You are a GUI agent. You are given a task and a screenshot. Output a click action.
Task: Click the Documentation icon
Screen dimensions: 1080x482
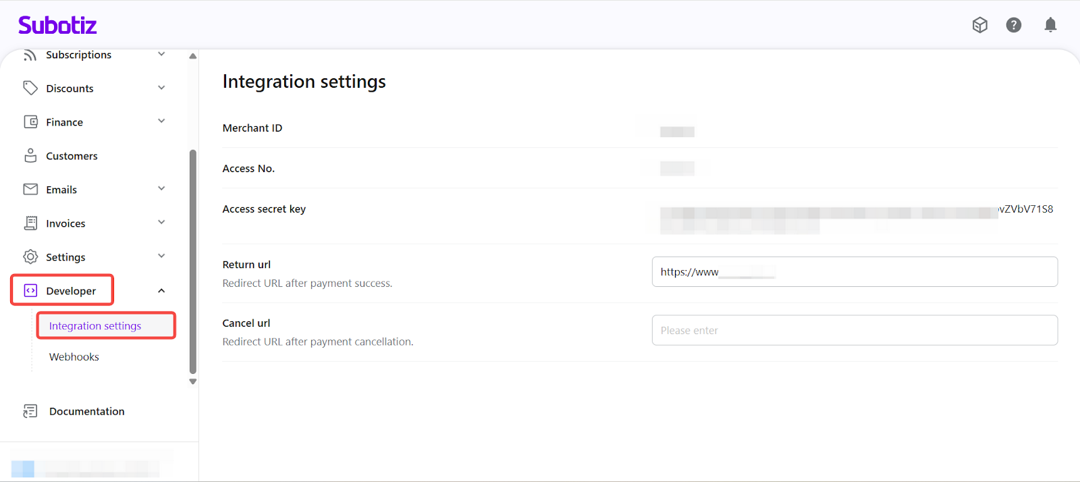pos(30,411)
